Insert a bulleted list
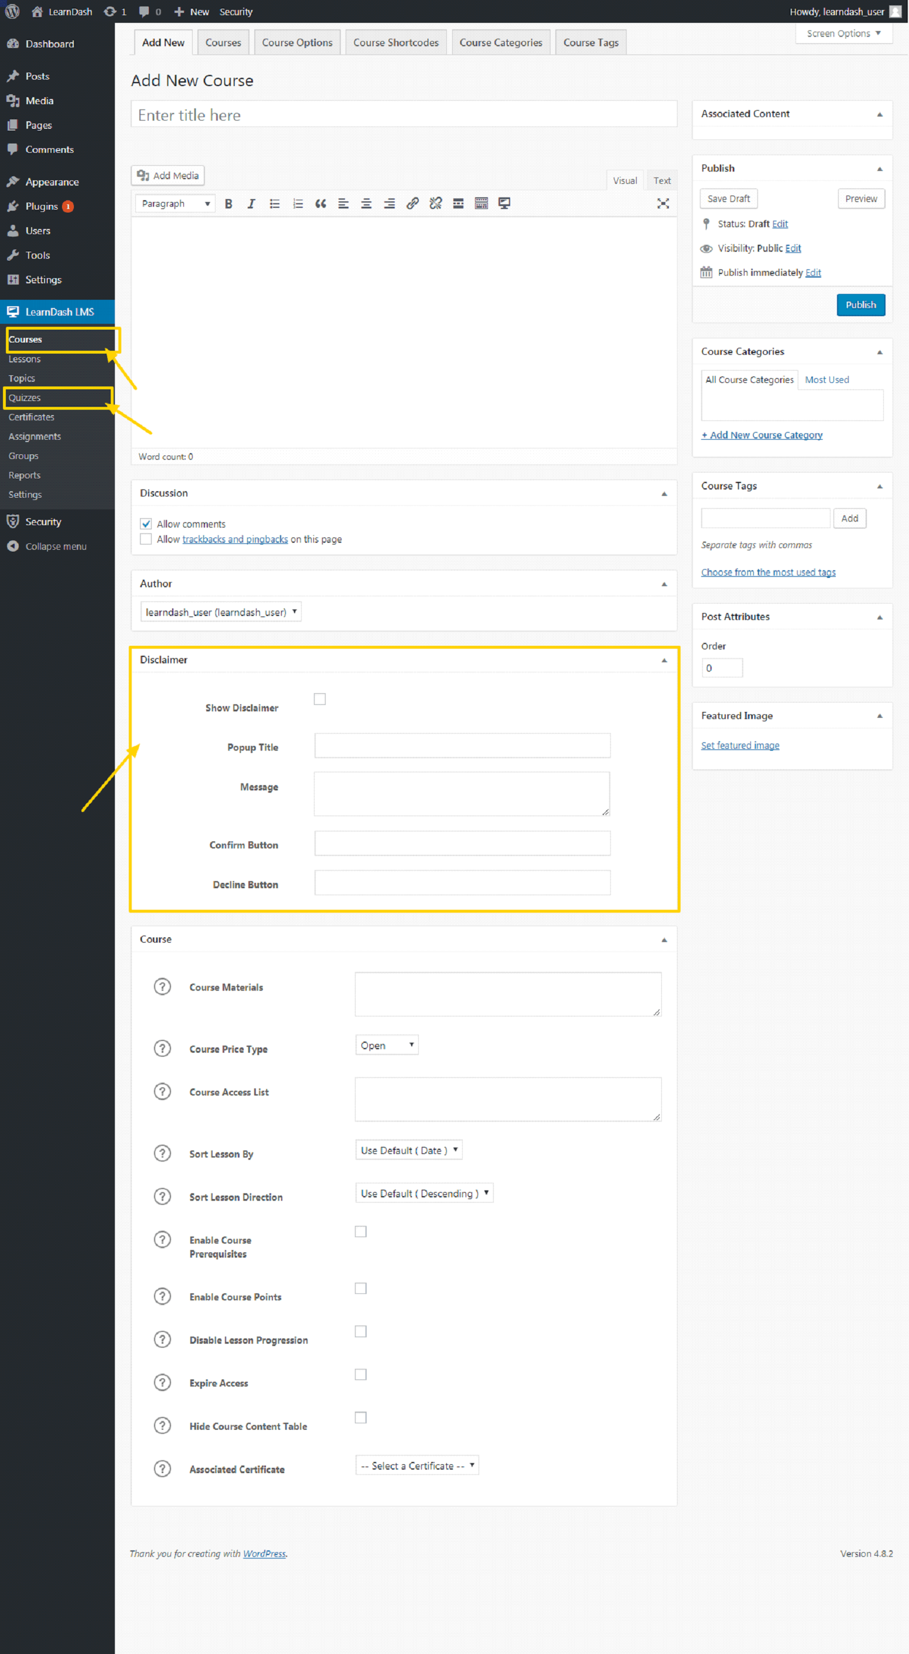Screen dimensions: 909x1654 [x=274, y=204]
